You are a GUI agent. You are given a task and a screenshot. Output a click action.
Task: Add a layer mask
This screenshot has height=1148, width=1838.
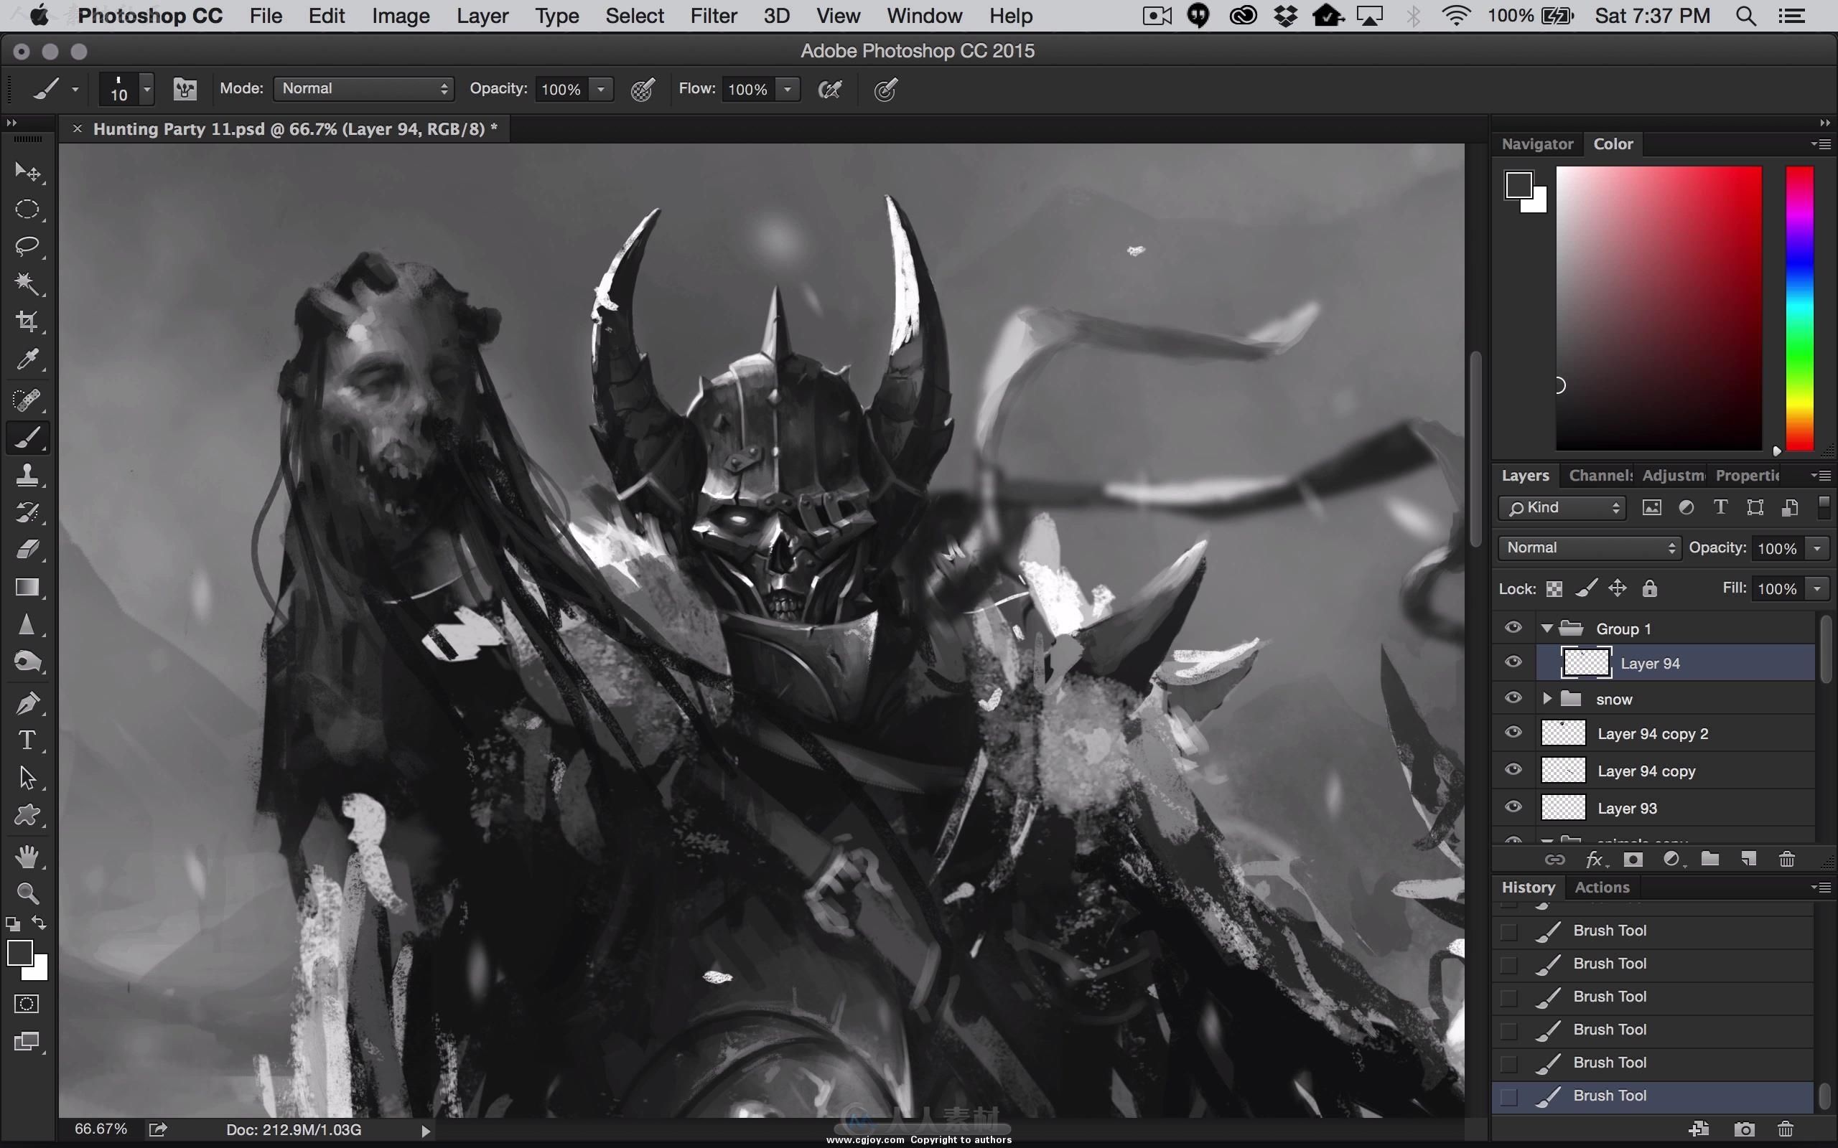point(1633,860)
